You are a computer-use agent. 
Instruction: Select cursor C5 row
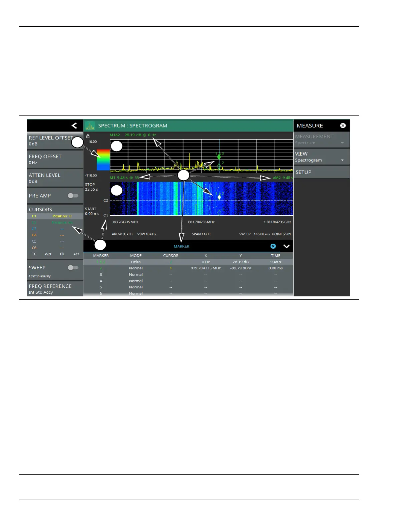[x=55, y=241]
